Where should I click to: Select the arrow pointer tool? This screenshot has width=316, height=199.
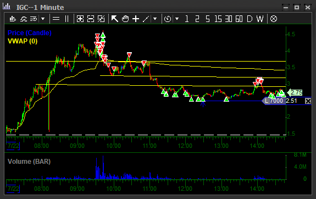click(x=115, y=19)
